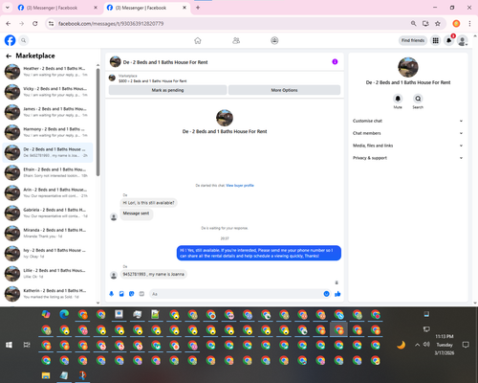Open a new browser tab

click(x=198, y=8)
